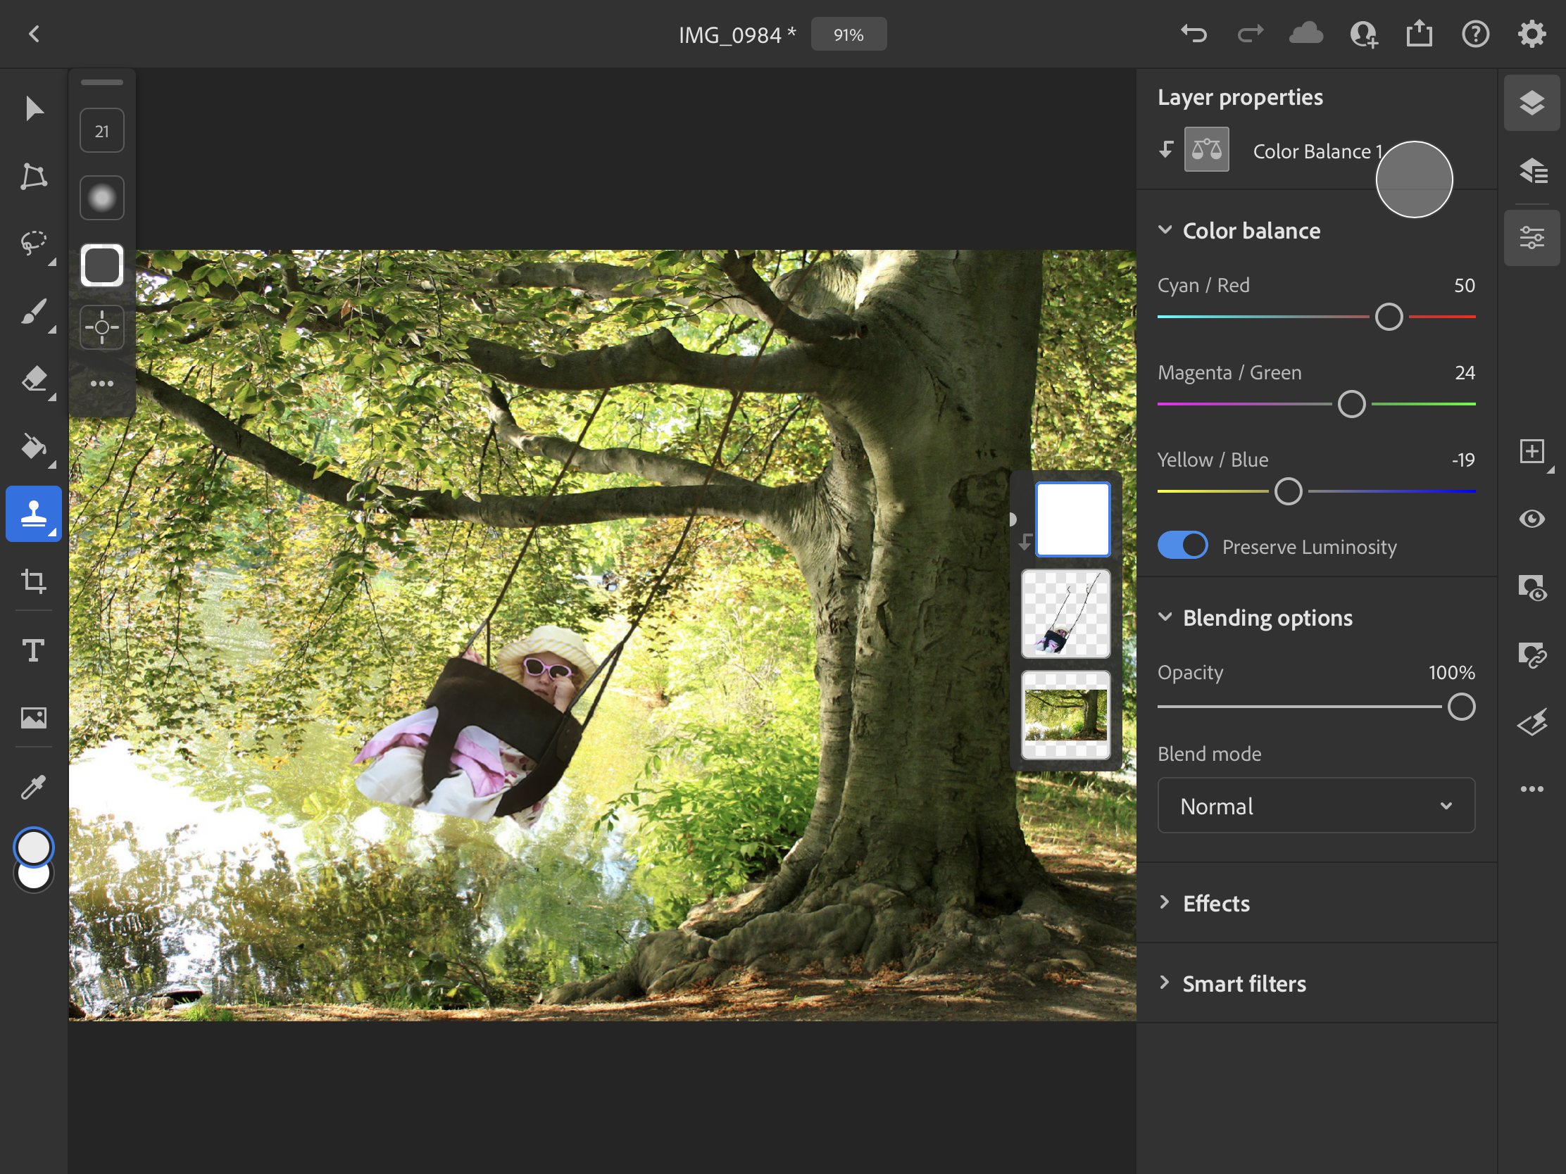Open the cloud document status
The width and height of the screenshot is (1566, 1174).
[x=1306, y=34]
